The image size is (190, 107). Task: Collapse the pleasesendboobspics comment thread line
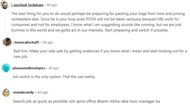tap(6, 78)
